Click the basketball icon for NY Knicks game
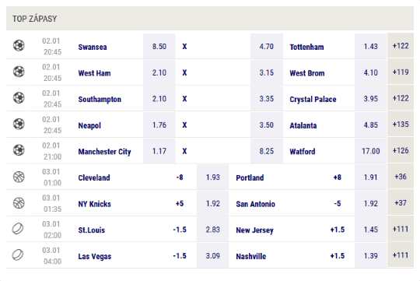The image size is (420, 281). click(x=19, y=203)
